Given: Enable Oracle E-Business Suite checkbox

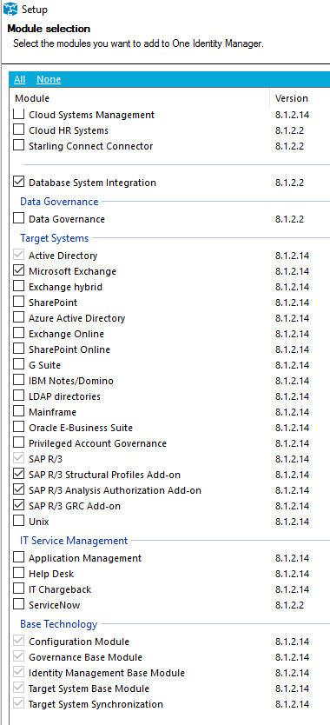Looking at the screenshot, I should click(19, 427).
